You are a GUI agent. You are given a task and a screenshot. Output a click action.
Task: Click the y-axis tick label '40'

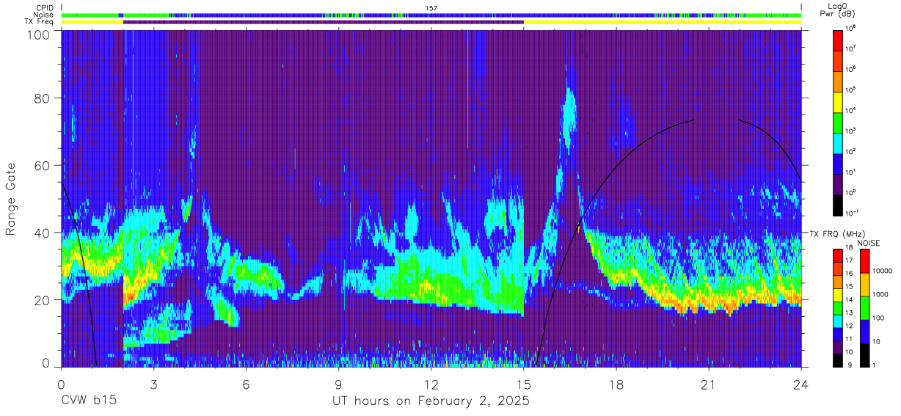pos(43,233)
